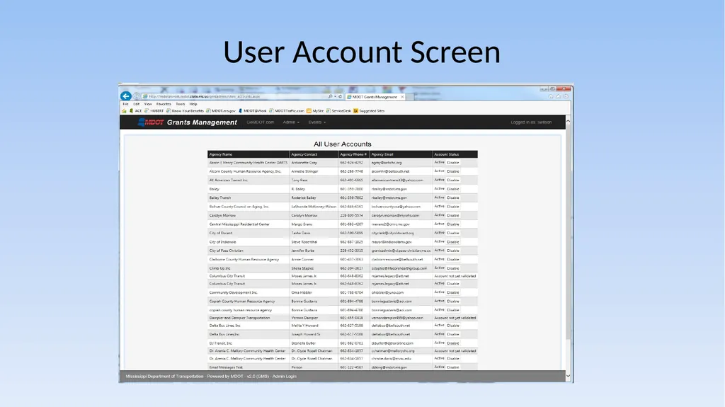This screenshot has height=407, width=725.
Task: Click the refresh icon in address bar
Action: 341,97
